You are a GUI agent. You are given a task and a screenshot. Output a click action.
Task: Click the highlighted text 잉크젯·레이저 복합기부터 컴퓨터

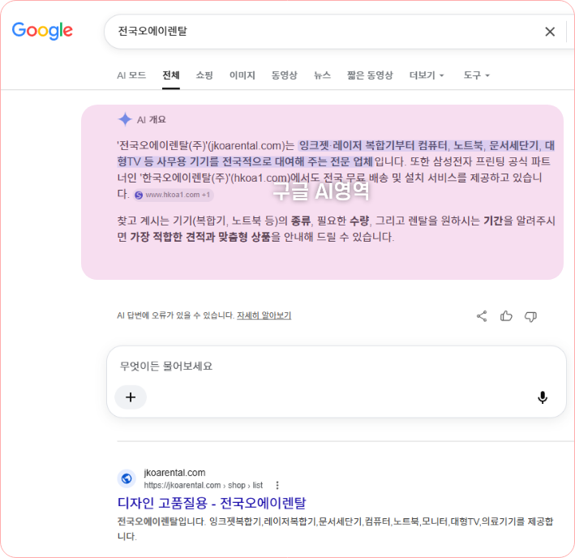pos(375,145)
